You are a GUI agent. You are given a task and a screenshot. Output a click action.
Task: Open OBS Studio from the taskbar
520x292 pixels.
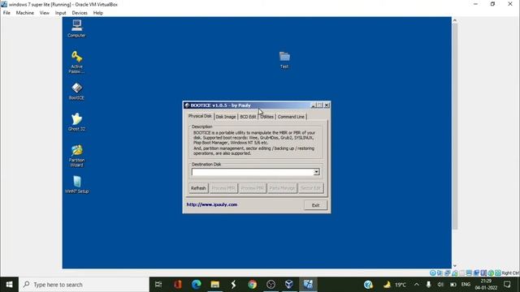[x=271, y=285]
